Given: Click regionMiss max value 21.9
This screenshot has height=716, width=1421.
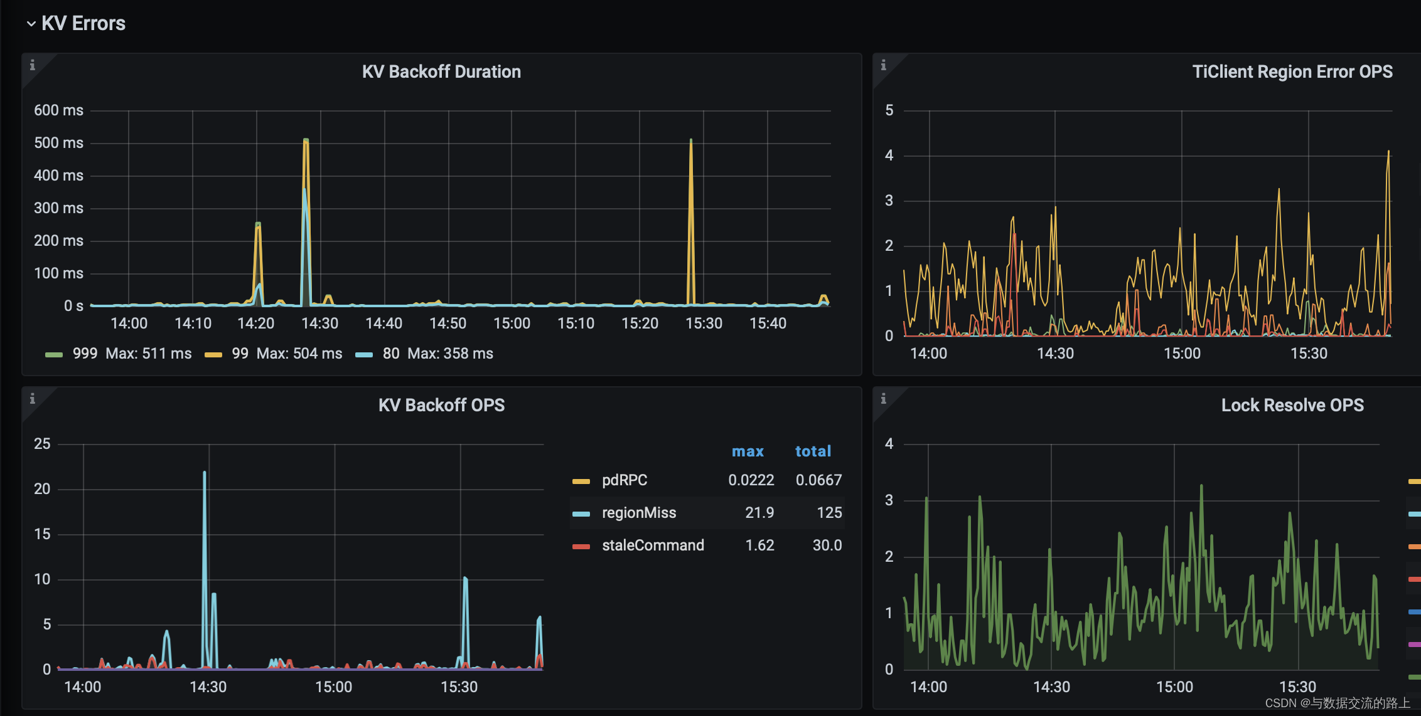Looking at the screenshot, I should pyautogui.click(x=759, y=513).
